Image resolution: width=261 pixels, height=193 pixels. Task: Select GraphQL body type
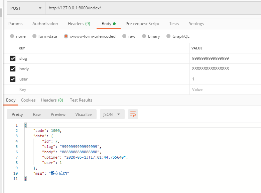coord(168,36)
